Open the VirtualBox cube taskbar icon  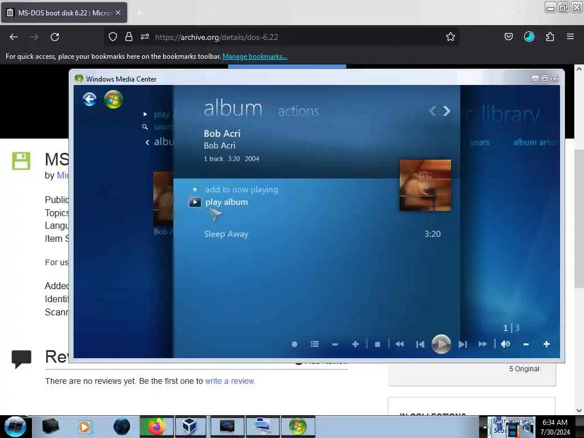(189, 427)
